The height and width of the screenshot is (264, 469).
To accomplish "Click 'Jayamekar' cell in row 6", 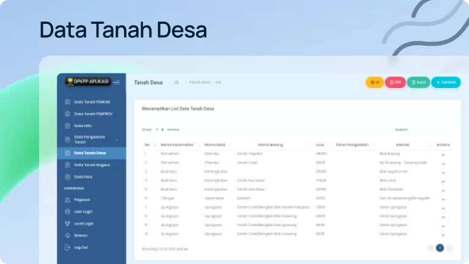I will pos(214,198).
